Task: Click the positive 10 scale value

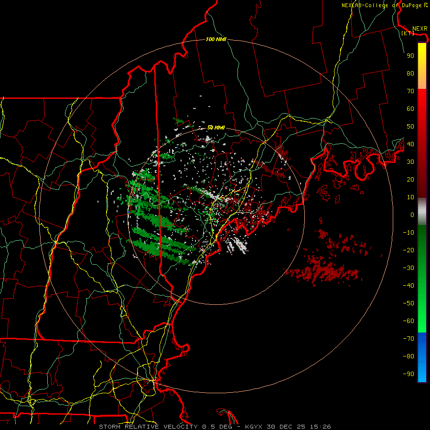Action: point(410,197)
